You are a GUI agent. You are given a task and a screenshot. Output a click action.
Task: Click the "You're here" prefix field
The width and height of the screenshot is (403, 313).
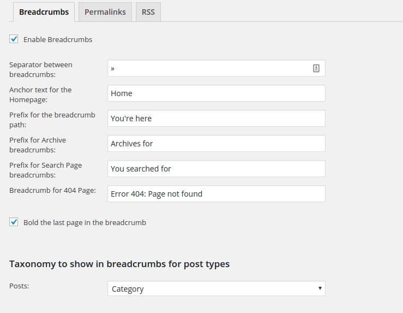216,119
